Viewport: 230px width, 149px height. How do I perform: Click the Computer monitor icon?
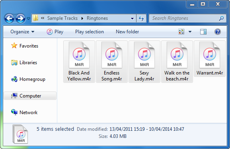click(x=14, y=96)
